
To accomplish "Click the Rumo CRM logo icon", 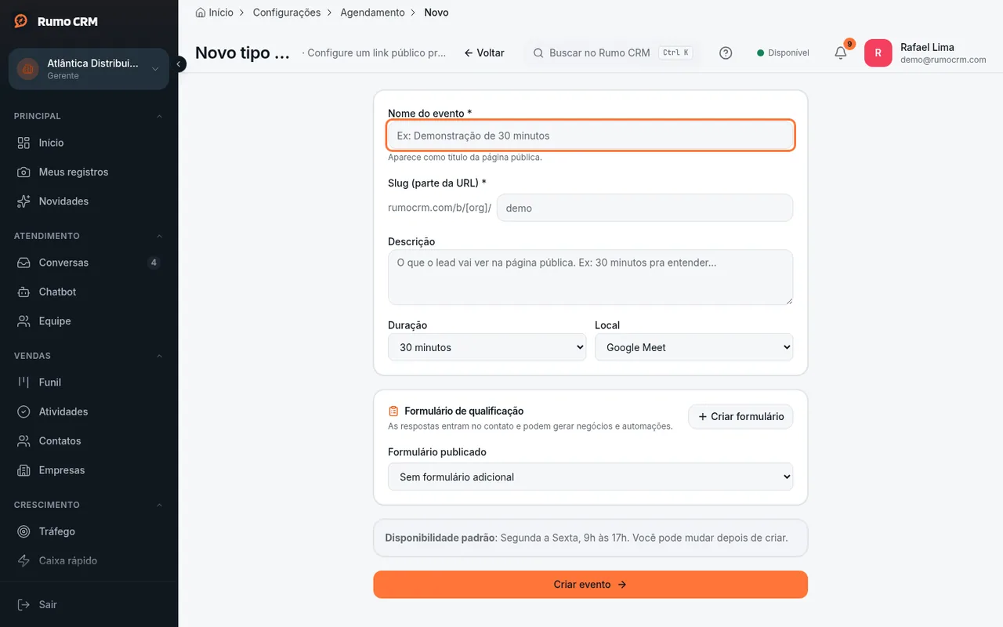I will [x=21, y=21].
